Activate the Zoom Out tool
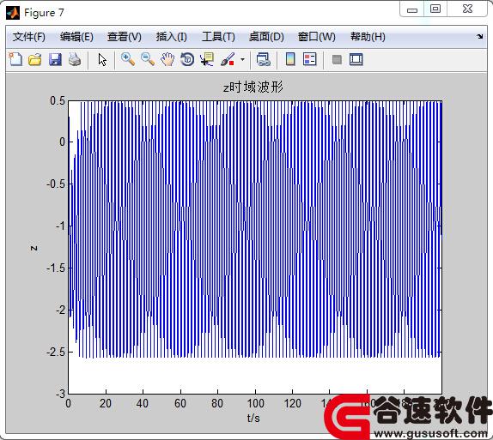 (x=148, y=59)
